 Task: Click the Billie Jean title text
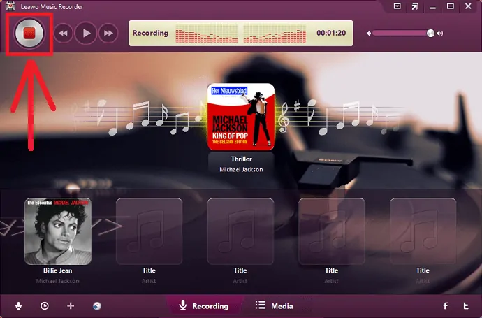58,270
